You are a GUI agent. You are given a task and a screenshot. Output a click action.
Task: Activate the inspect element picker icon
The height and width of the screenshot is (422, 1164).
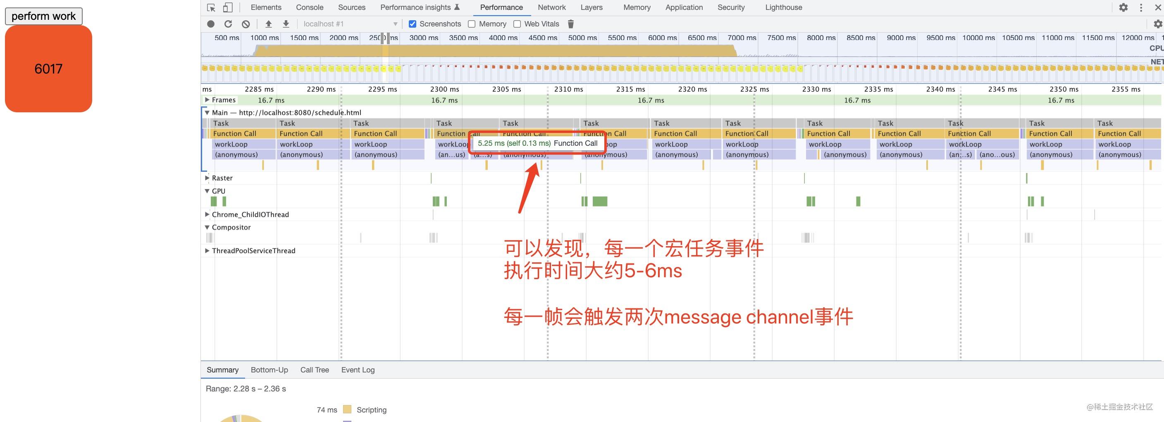[x=211, y=8]
